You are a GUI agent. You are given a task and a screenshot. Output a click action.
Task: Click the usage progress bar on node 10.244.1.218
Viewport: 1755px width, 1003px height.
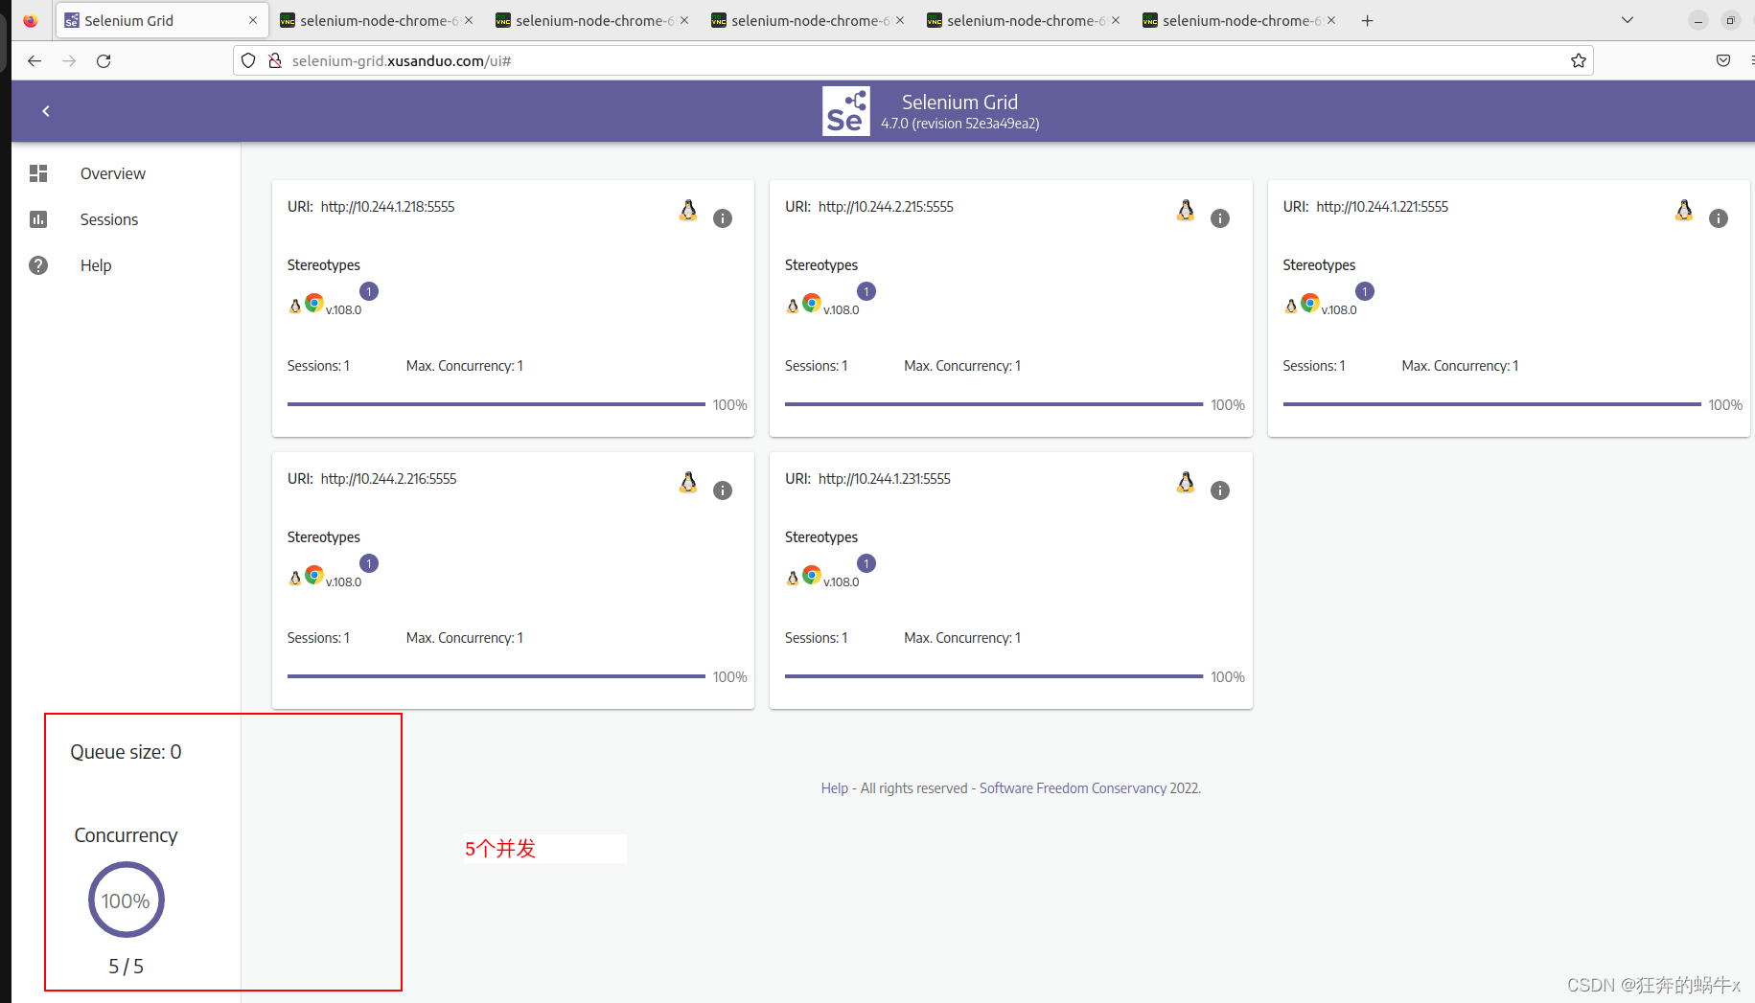pos(496,404)
